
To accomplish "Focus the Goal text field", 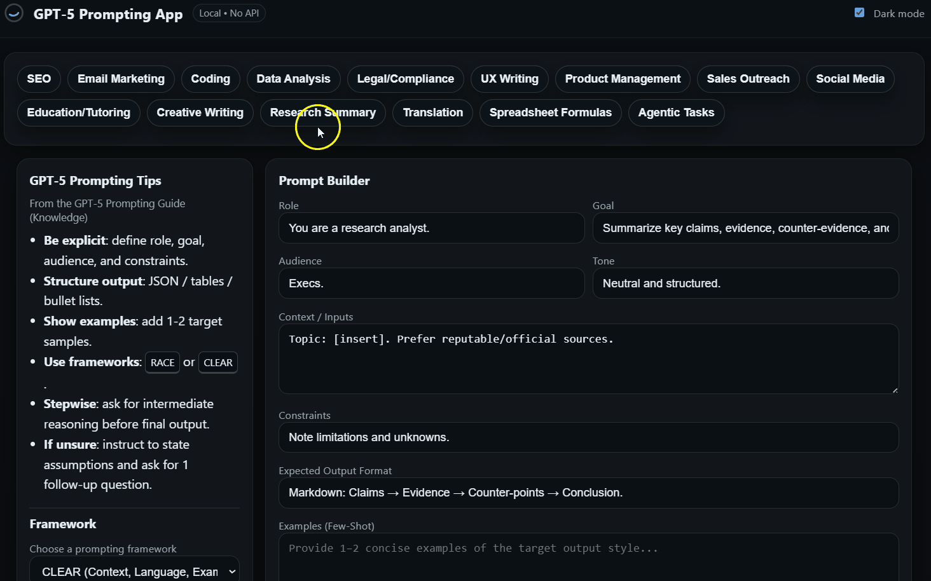I will [745, 228].
